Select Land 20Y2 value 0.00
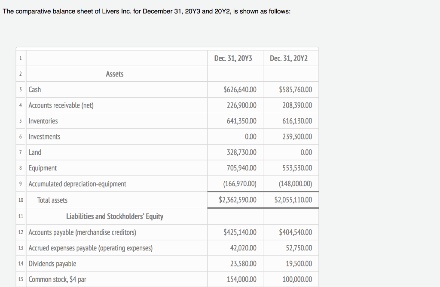 (x=306, y=152)
